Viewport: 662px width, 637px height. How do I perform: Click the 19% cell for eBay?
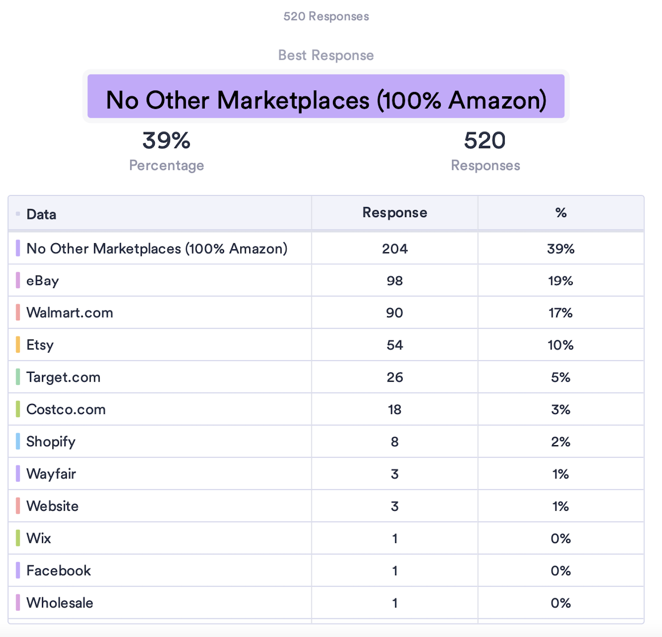[561, 281]
